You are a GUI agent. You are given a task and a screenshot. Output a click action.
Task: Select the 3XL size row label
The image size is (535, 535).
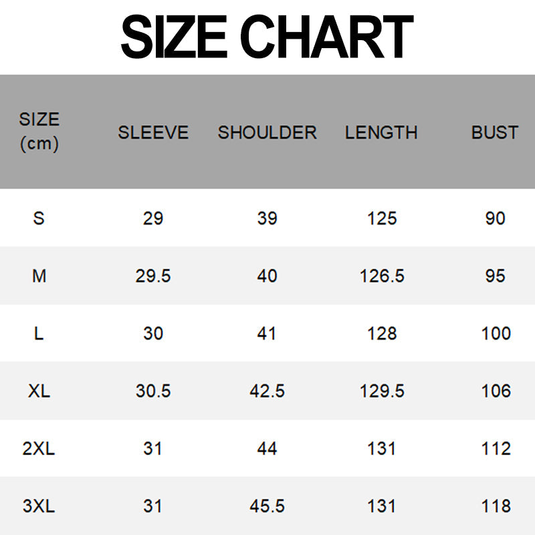[x=39, y=506]
